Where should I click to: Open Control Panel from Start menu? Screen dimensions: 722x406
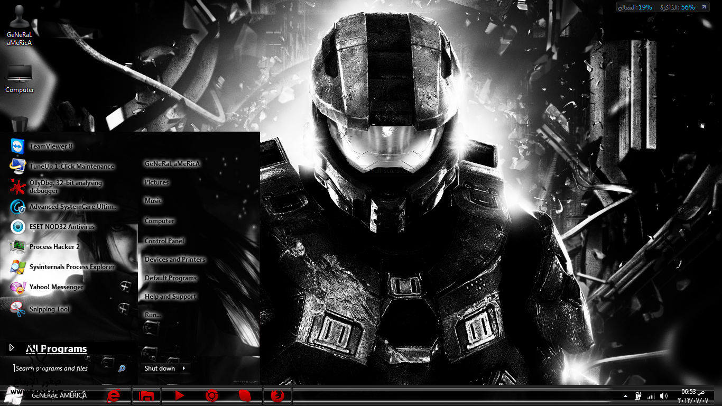tap(164, 241)
